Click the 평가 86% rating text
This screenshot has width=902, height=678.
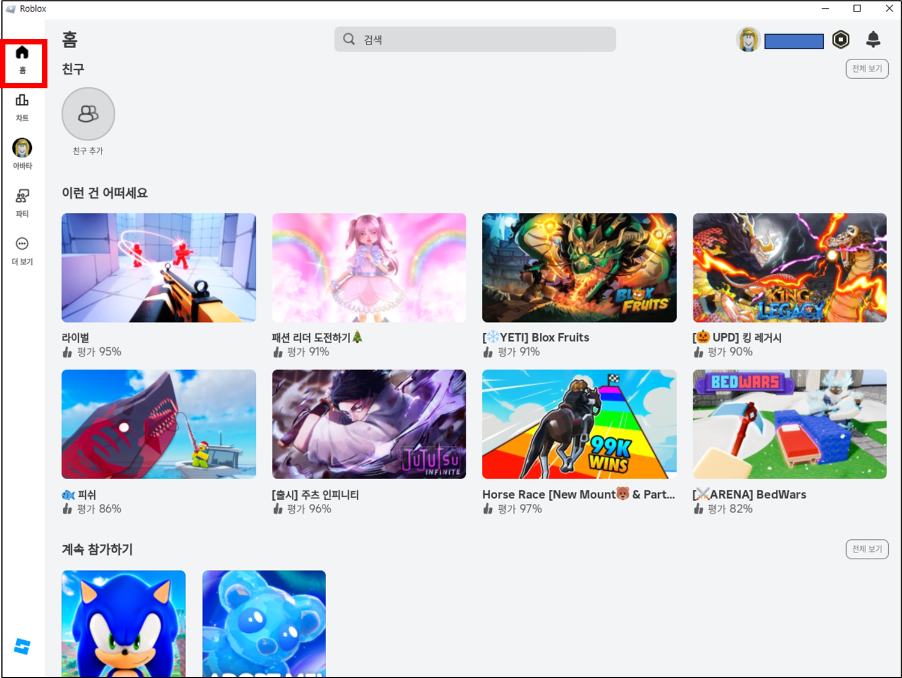click(99, 509)
